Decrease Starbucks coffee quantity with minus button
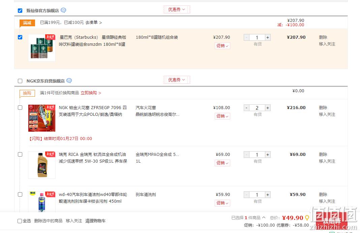Image resolution: width=360 pixels, height=233 pixels. (x=247, y=37)
